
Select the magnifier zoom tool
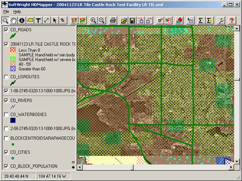coord(5,20)
